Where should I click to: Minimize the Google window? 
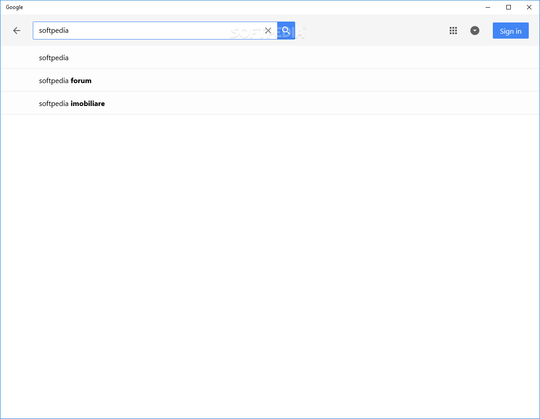click(x=488, y=7)
